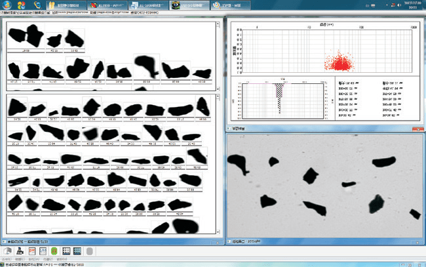Click the gray rounded icon at toolbar end
The width and height of the screenshot is (426, 267).
89,251
